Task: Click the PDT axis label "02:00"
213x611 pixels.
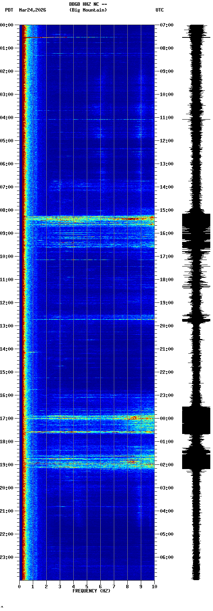Action: (x=7, y=71)
